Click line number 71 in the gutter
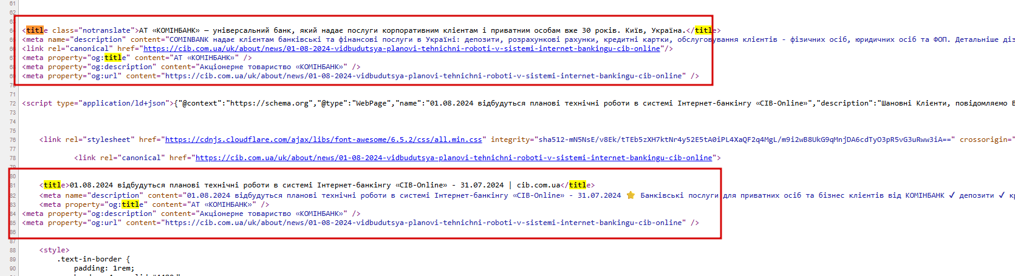 [13, 95]
